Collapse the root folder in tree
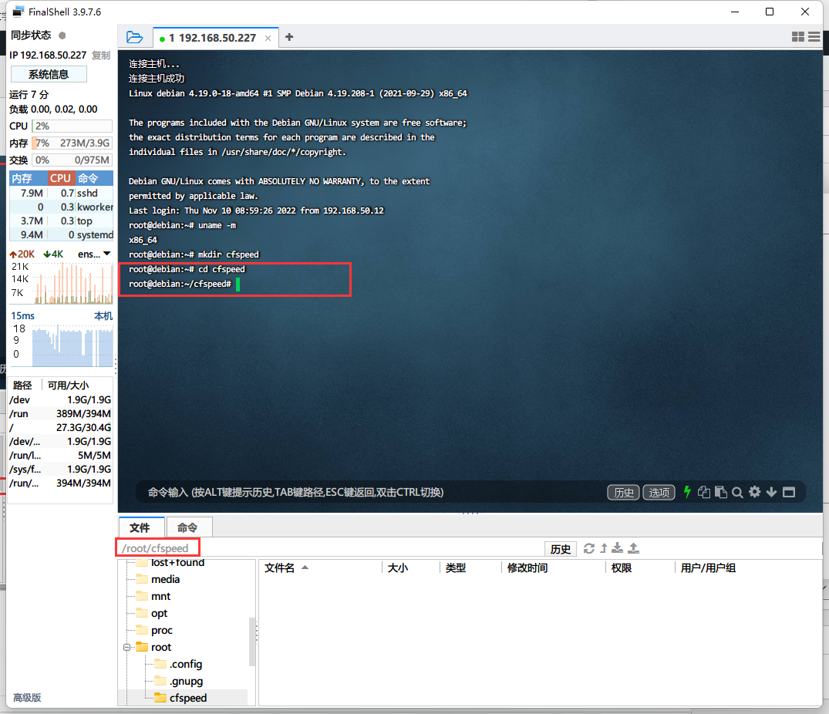The image size is (829, 714). (x=126, y=647)
